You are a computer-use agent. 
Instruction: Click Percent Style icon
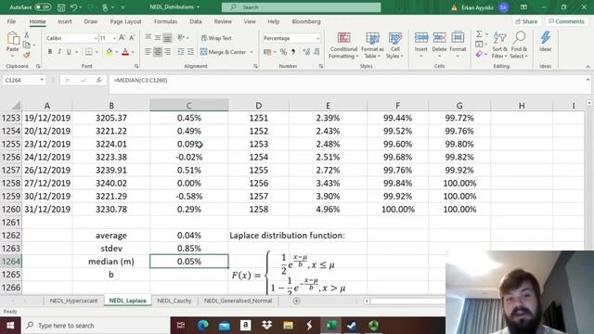[283, 52]
